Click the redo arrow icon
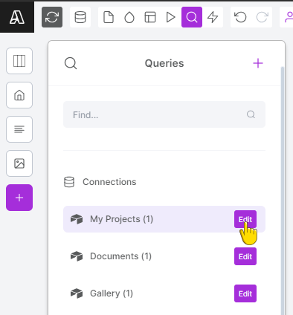The image size is (293, 315). click(262, 17)
